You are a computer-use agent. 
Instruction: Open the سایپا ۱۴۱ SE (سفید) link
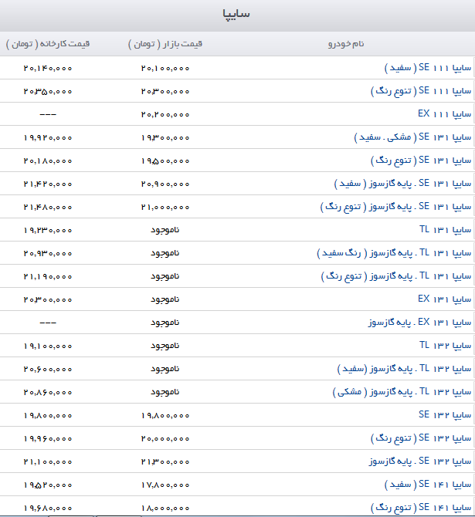tap(428, 485)
